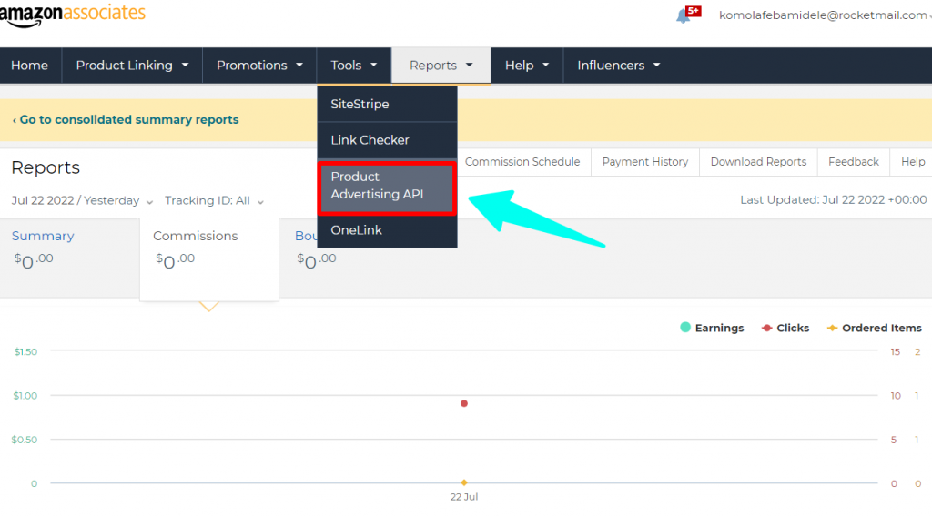This screenshot has height=517, width=932.
Task: Select Link Checker from Tools menu
Action: pos(387,140)
